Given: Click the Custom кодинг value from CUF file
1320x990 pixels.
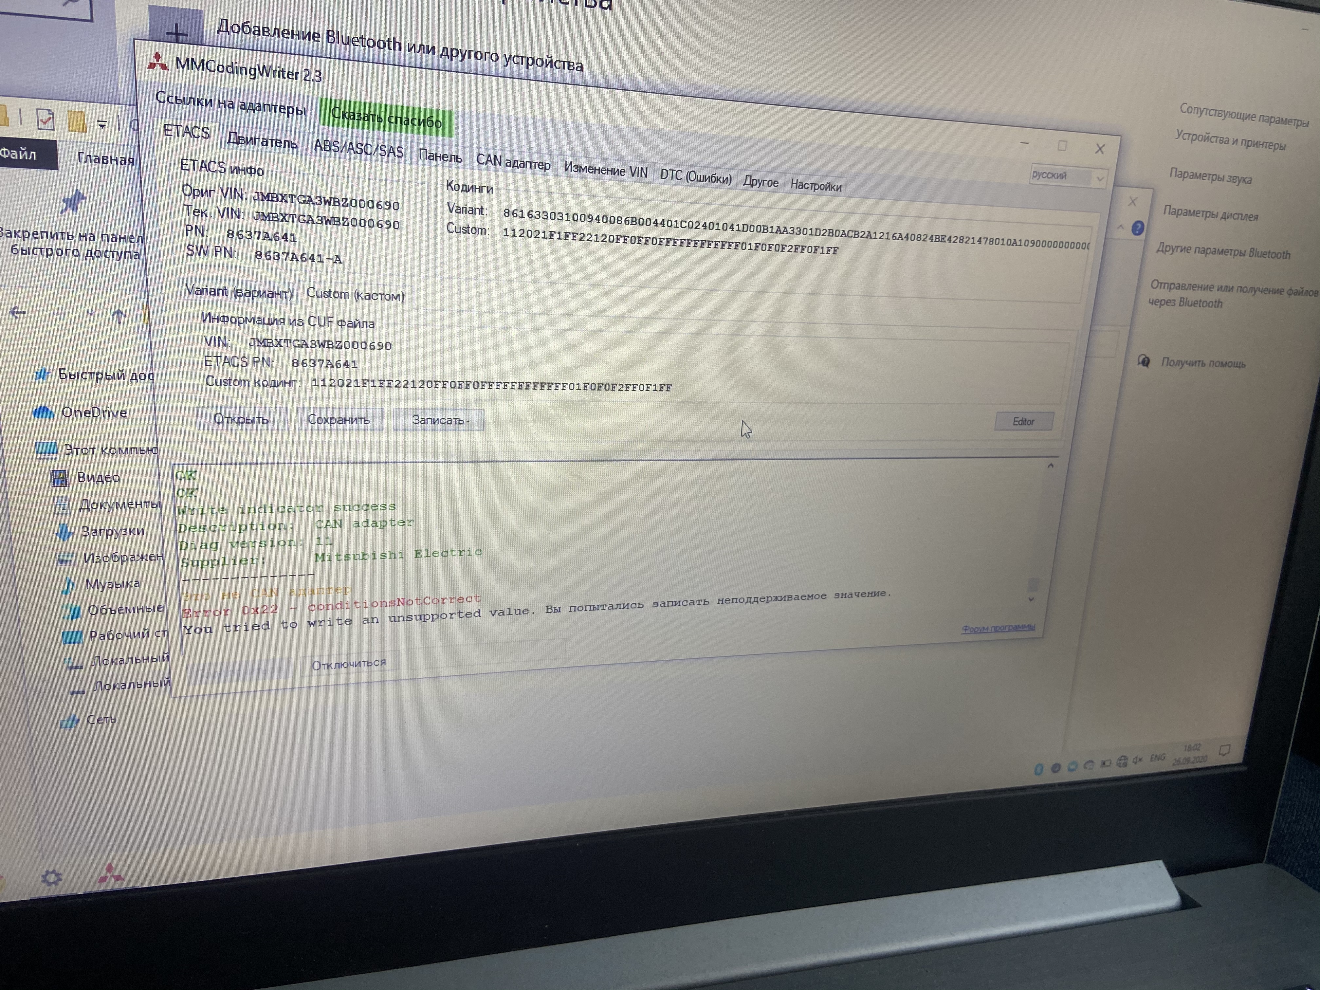Looking at the screenshot, I should [x=492, y=385].
